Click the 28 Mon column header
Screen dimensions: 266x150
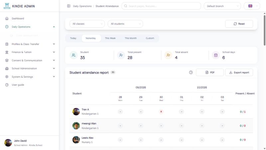point(120,98)
